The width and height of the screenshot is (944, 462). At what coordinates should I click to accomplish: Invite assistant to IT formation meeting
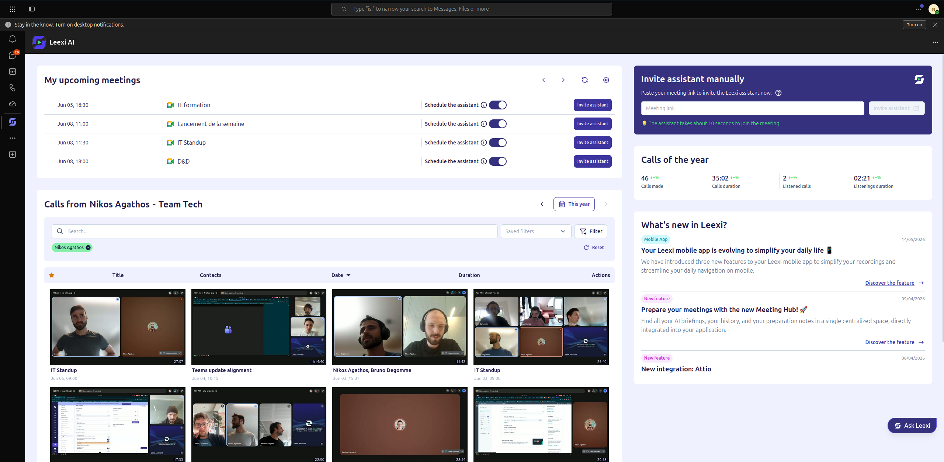593,105
